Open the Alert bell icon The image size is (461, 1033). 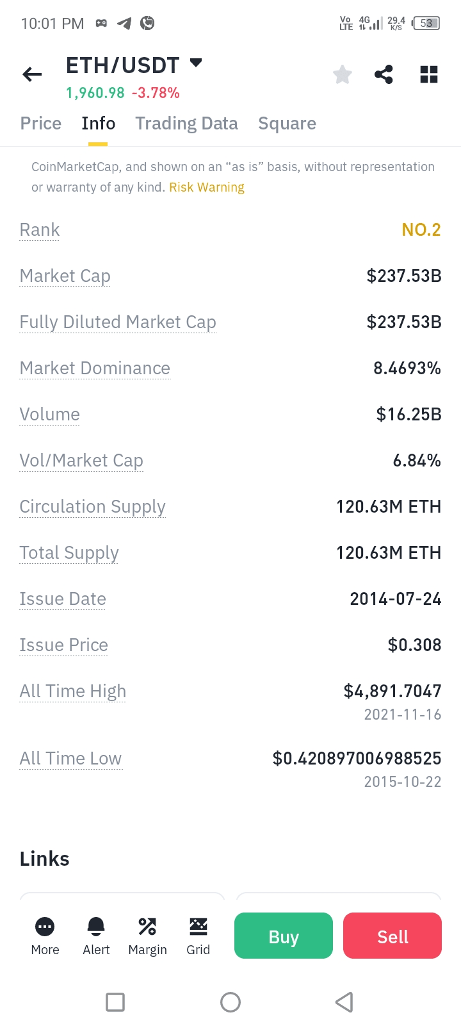point(96,935)
